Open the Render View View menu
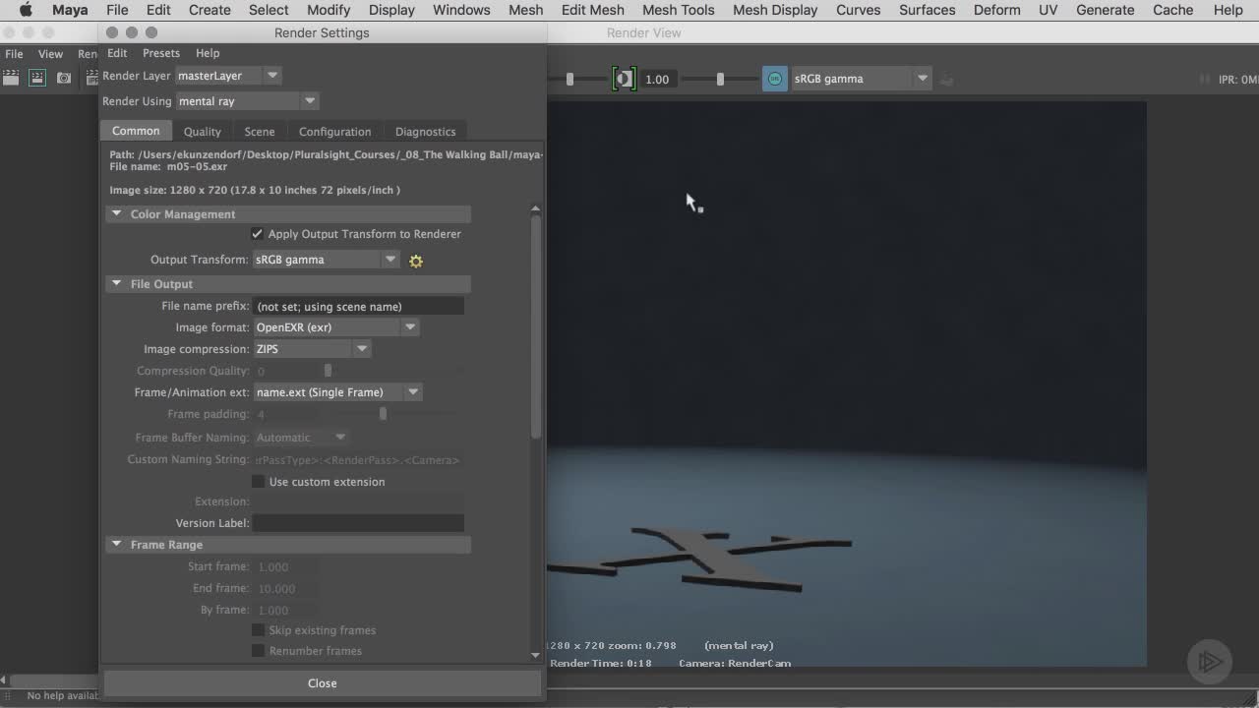The height and width of the screenshot is (708, 1259). pos(50,54)
